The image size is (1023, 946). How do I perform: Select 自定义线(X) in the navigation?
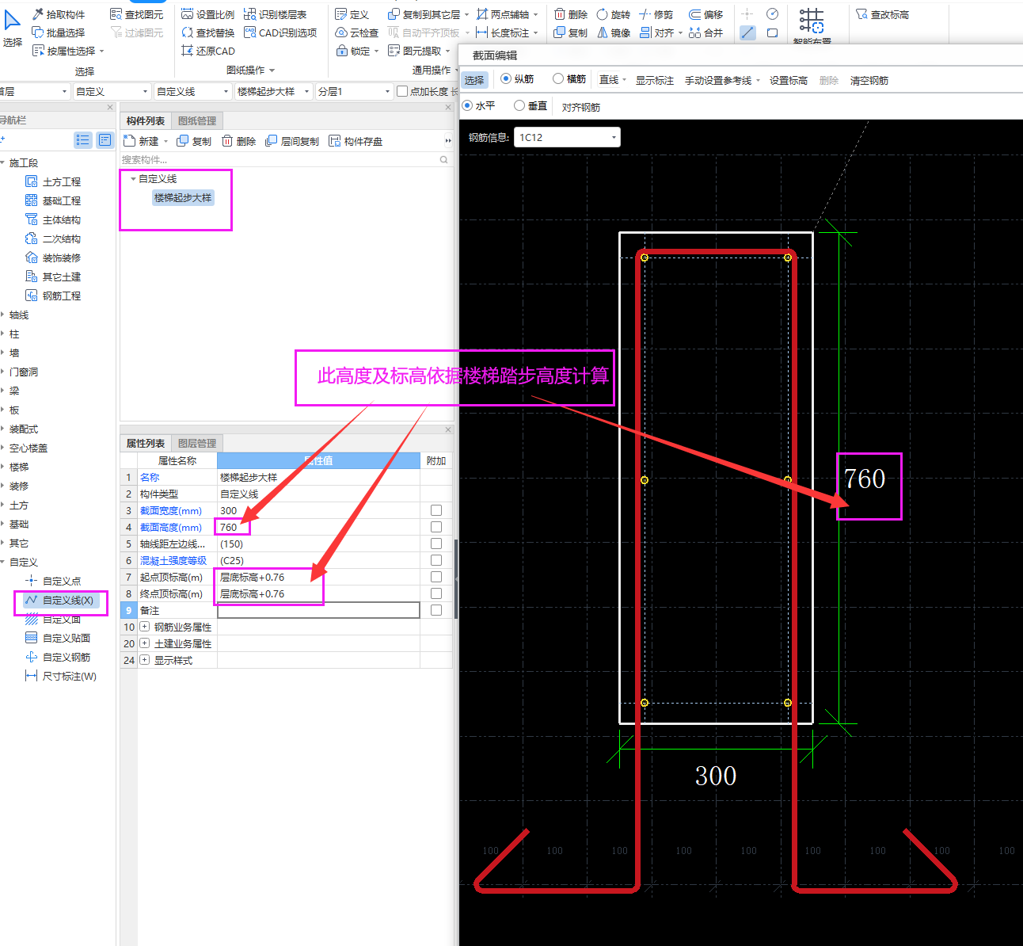60,600
